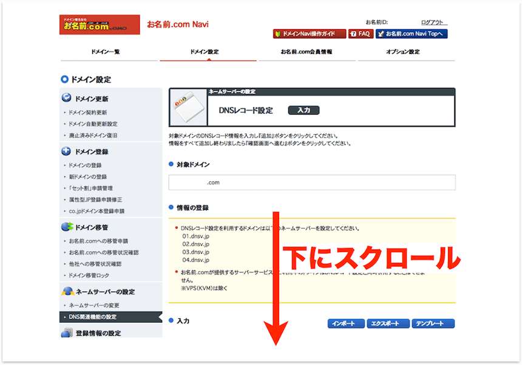
Task: Switch to the ドメイン一覧 tab
Action: click(106, 52)
